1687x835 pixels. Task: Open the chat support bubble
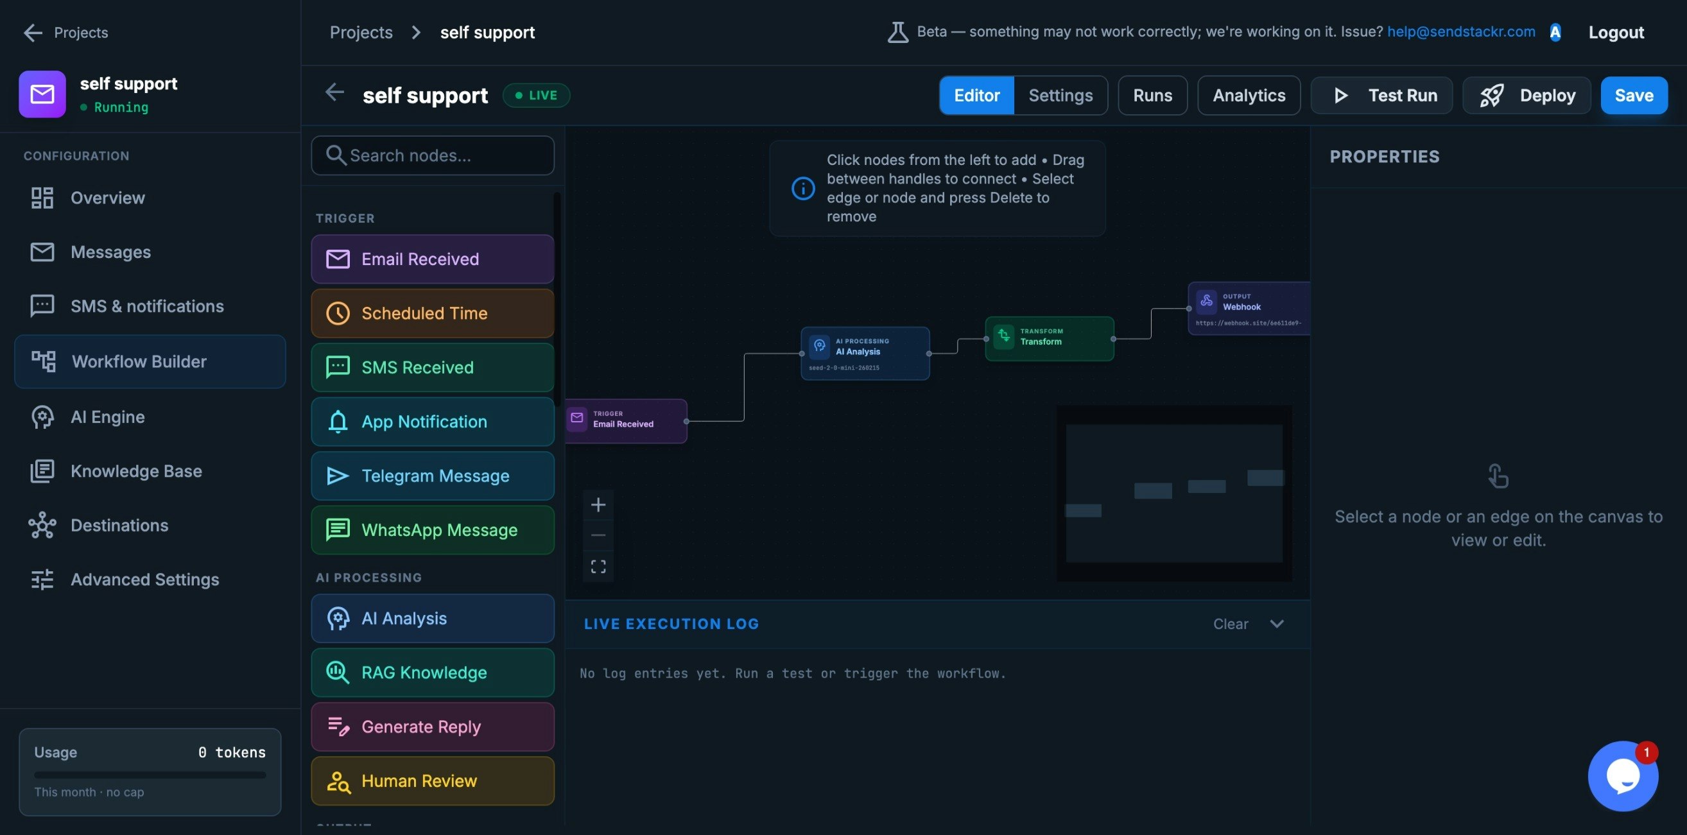tap(1623, 776)
